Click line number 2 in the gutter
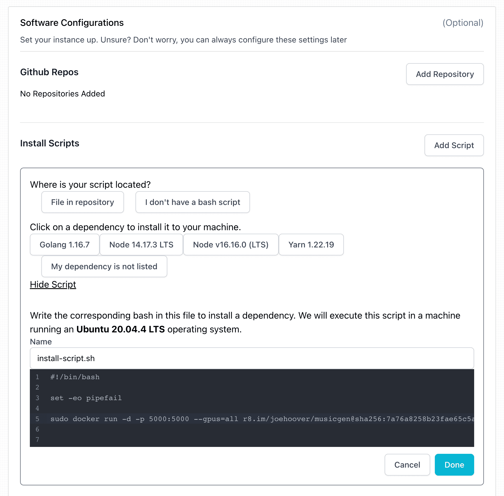Image resolution: width=504 pixels, height=496 pixels. click(37, 387)
